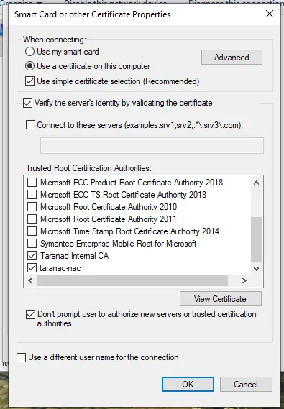
Task: Check Microsoft Root Certificate Authority 2010
Action: pos(32,207)
